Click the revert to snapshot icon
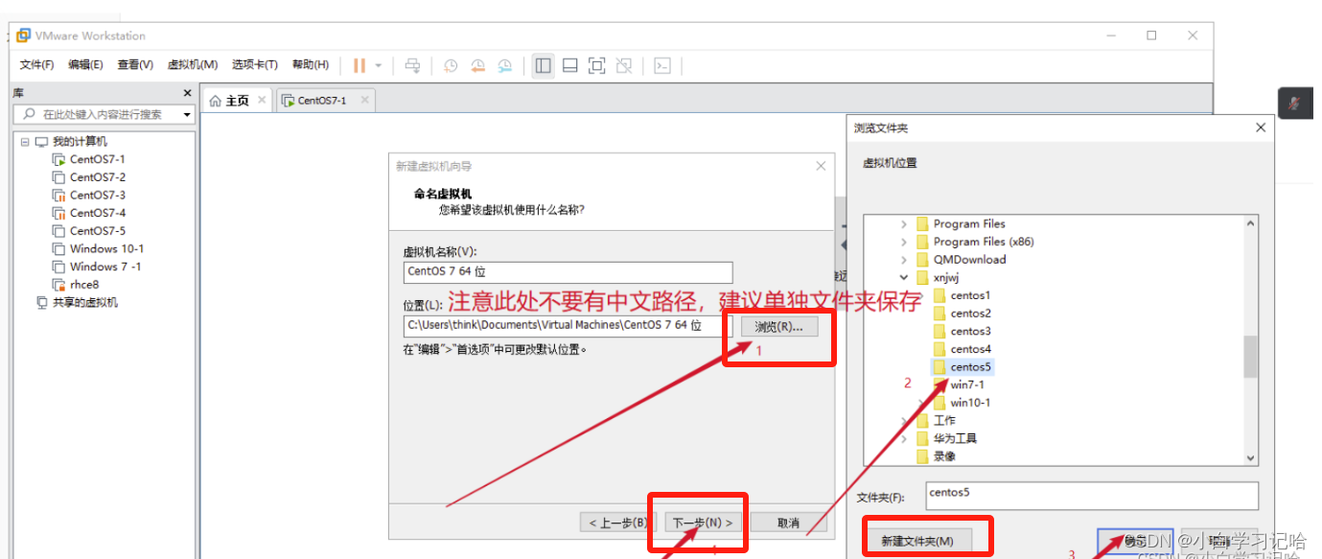Screen dimensions: 1322x559 click(477, 65)
